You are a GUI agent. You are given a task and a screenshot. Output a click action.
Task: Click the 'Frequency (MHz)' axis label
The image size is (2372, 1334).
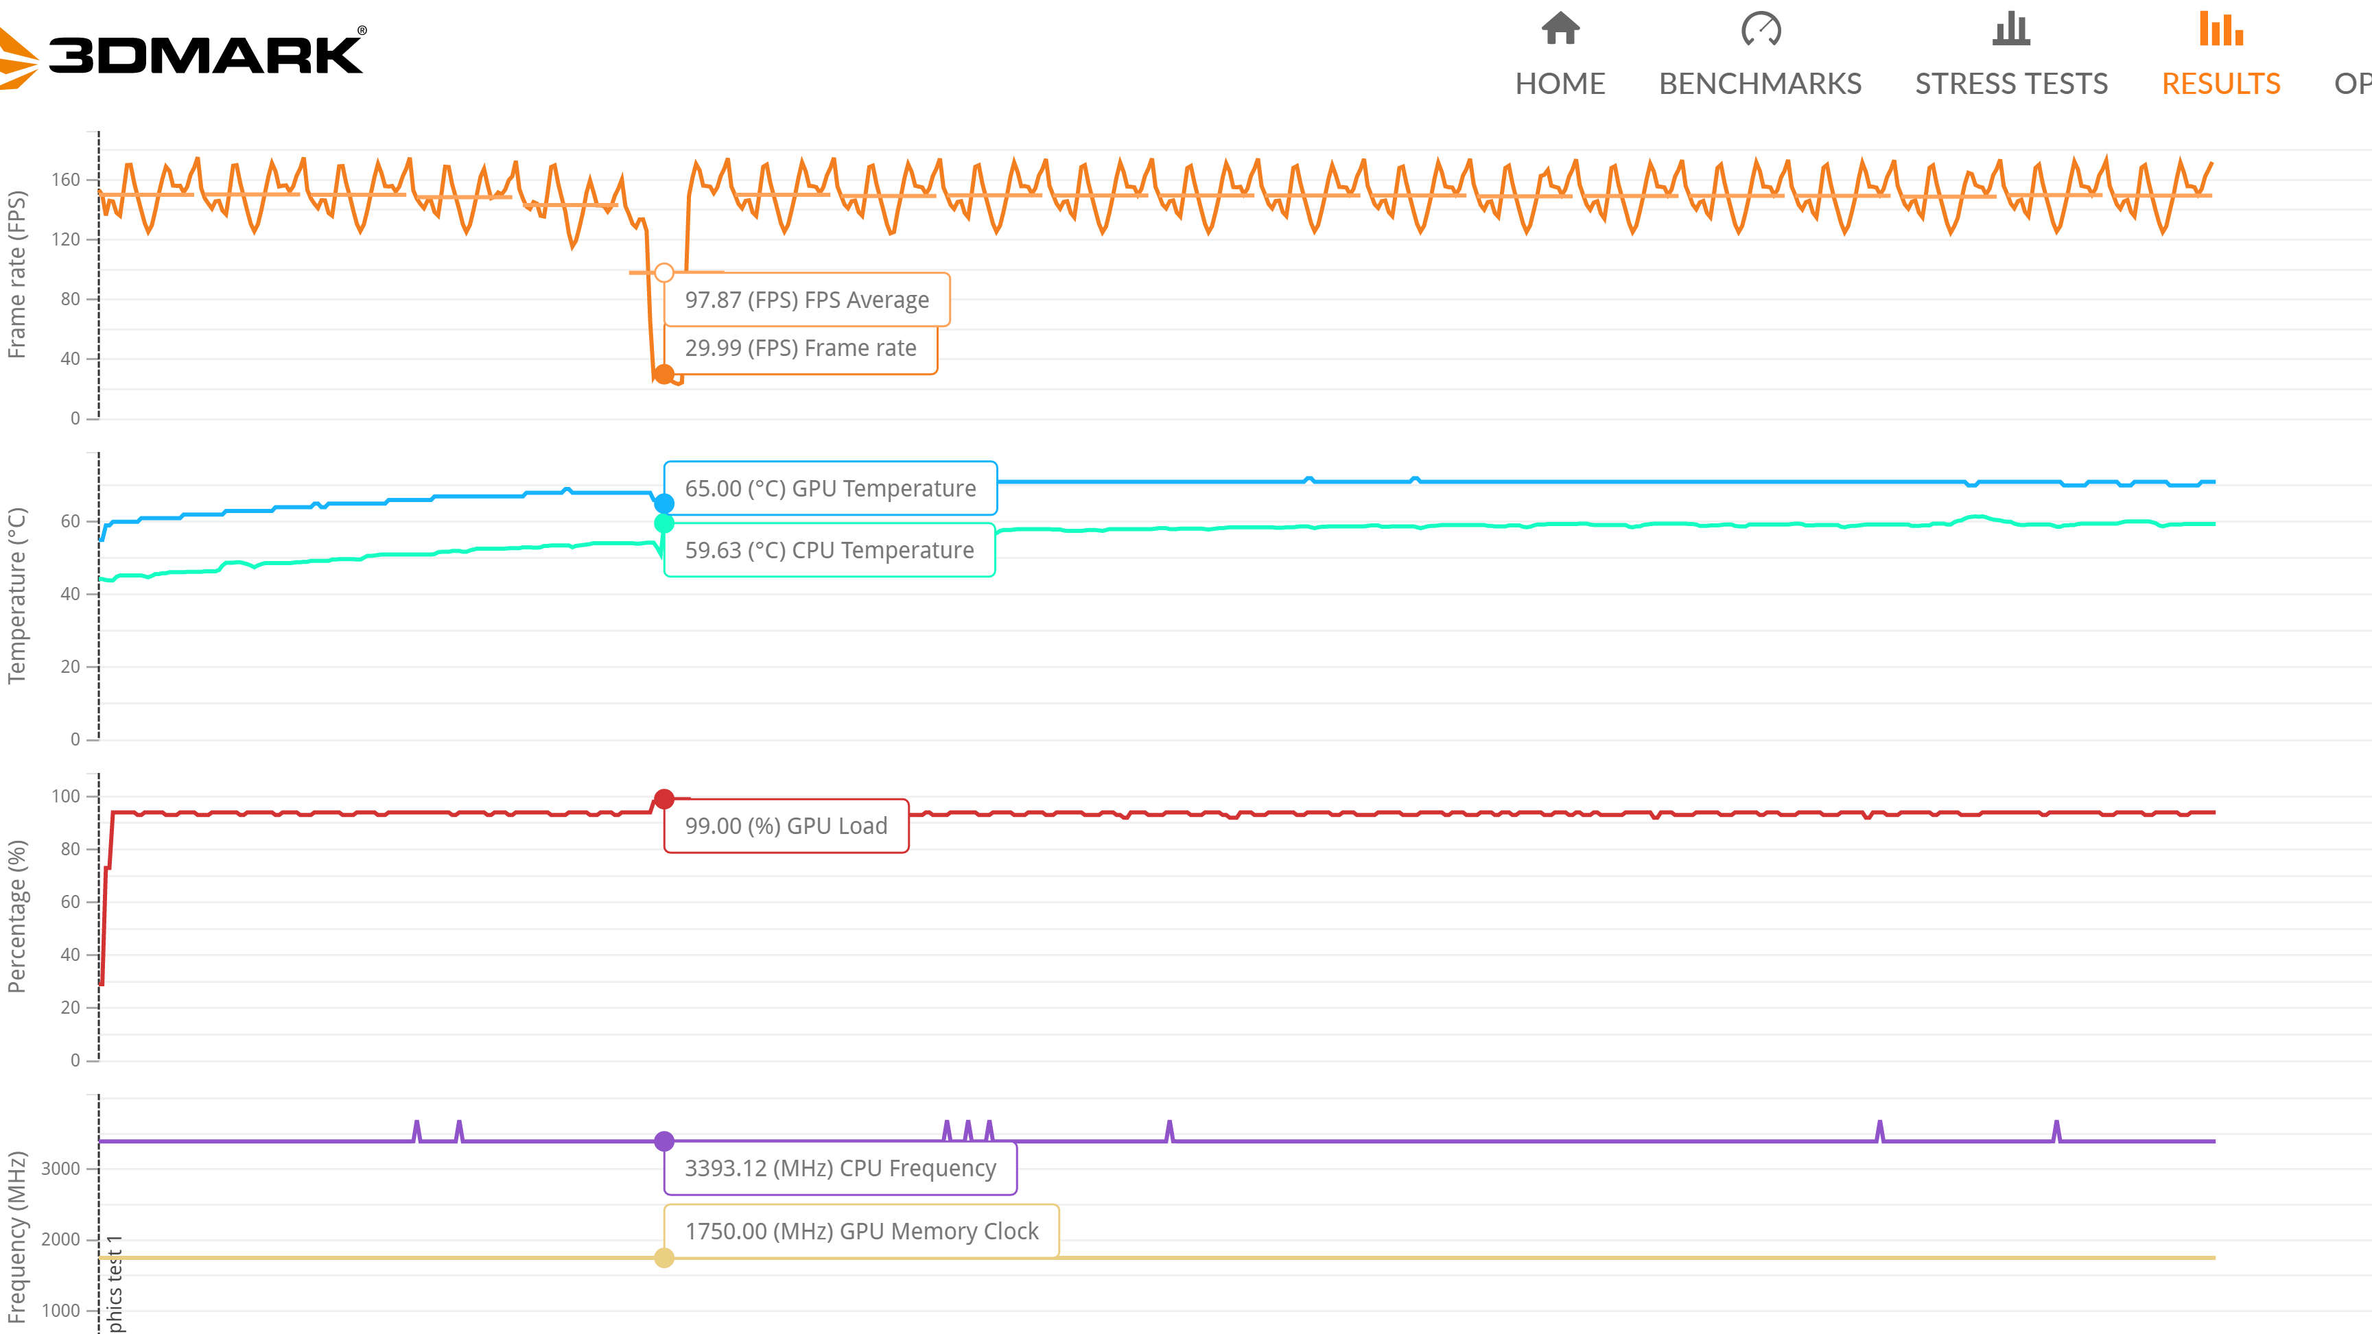(x=16, y=1237)
